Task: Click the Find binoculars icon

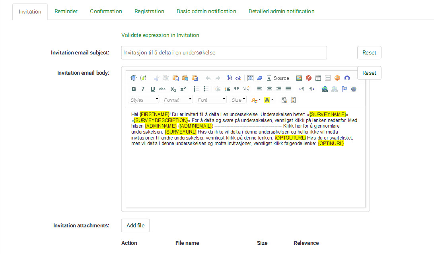Action: coord(229,78)
